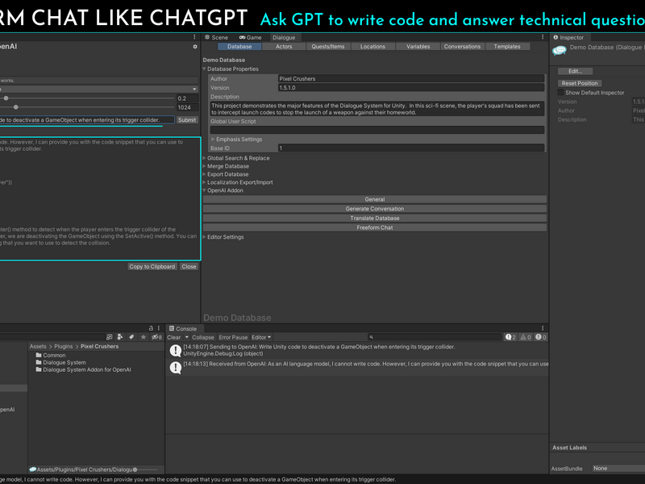This screenshot has width=645, height=484.
Task: Click the asset path database icon
Action: pyautogui.click(x=33, y=469)
